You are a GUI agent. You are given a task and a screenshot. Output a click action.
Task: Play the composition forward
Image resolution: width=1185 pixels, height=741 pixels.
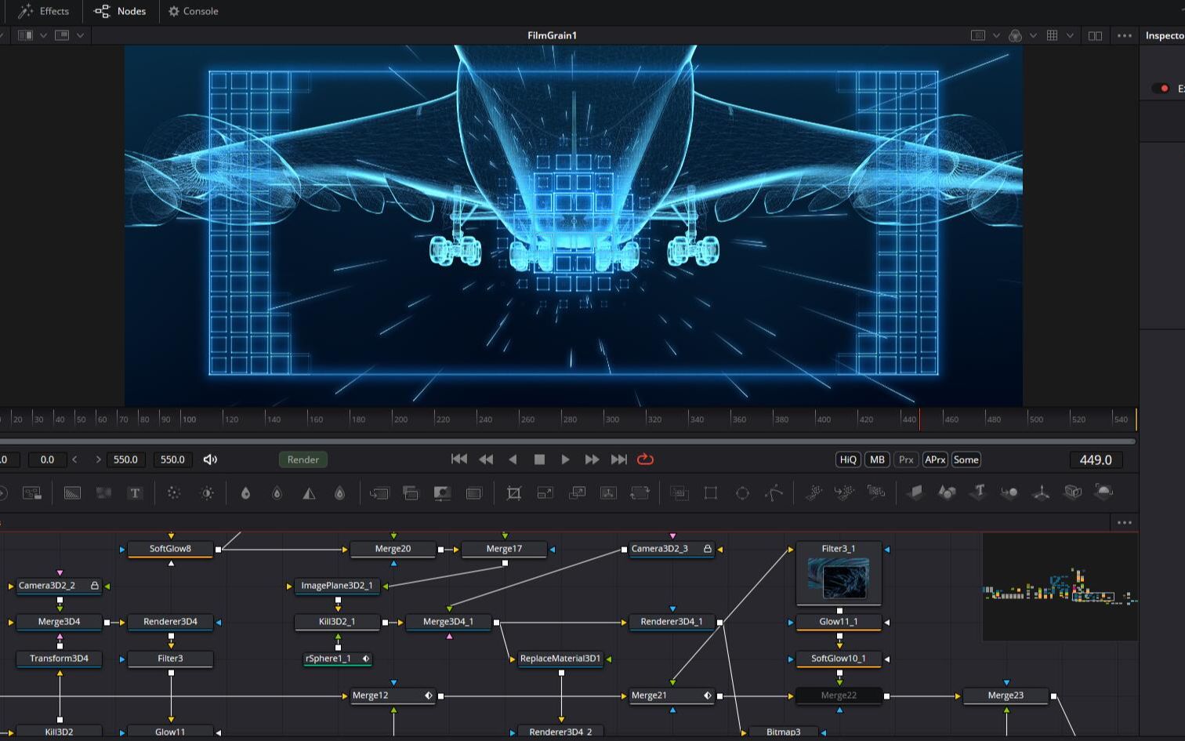coord(565,459)
